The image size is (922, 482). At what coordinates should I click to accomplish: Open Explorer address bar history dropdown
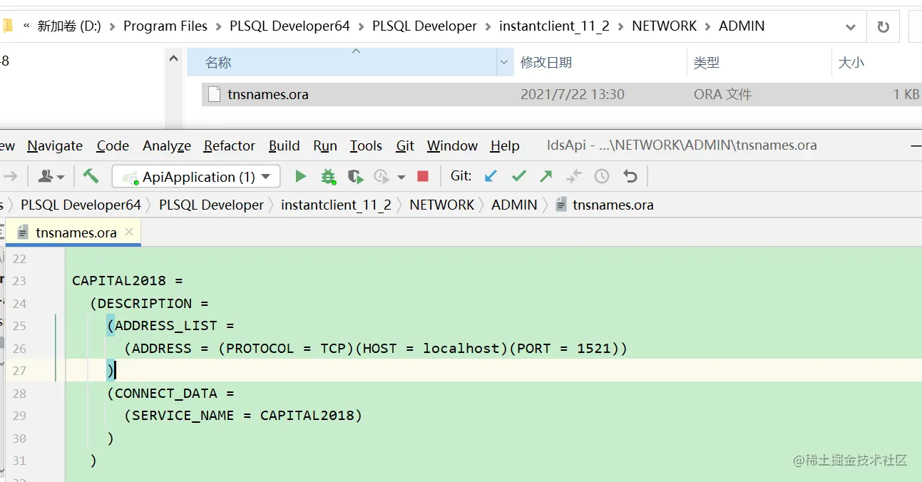850,27
